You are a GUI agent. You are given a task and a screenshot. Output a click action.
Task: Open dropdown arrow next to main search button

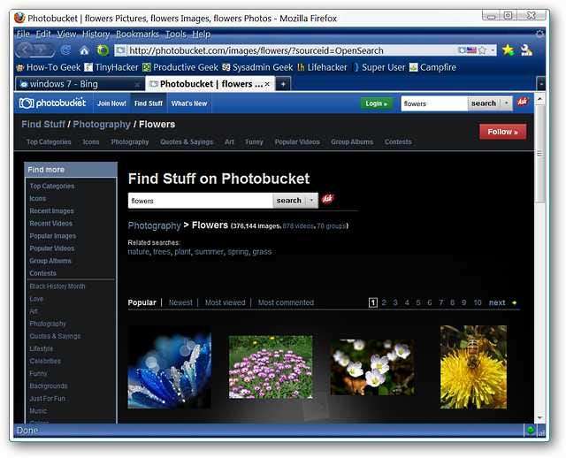[312, 201]
